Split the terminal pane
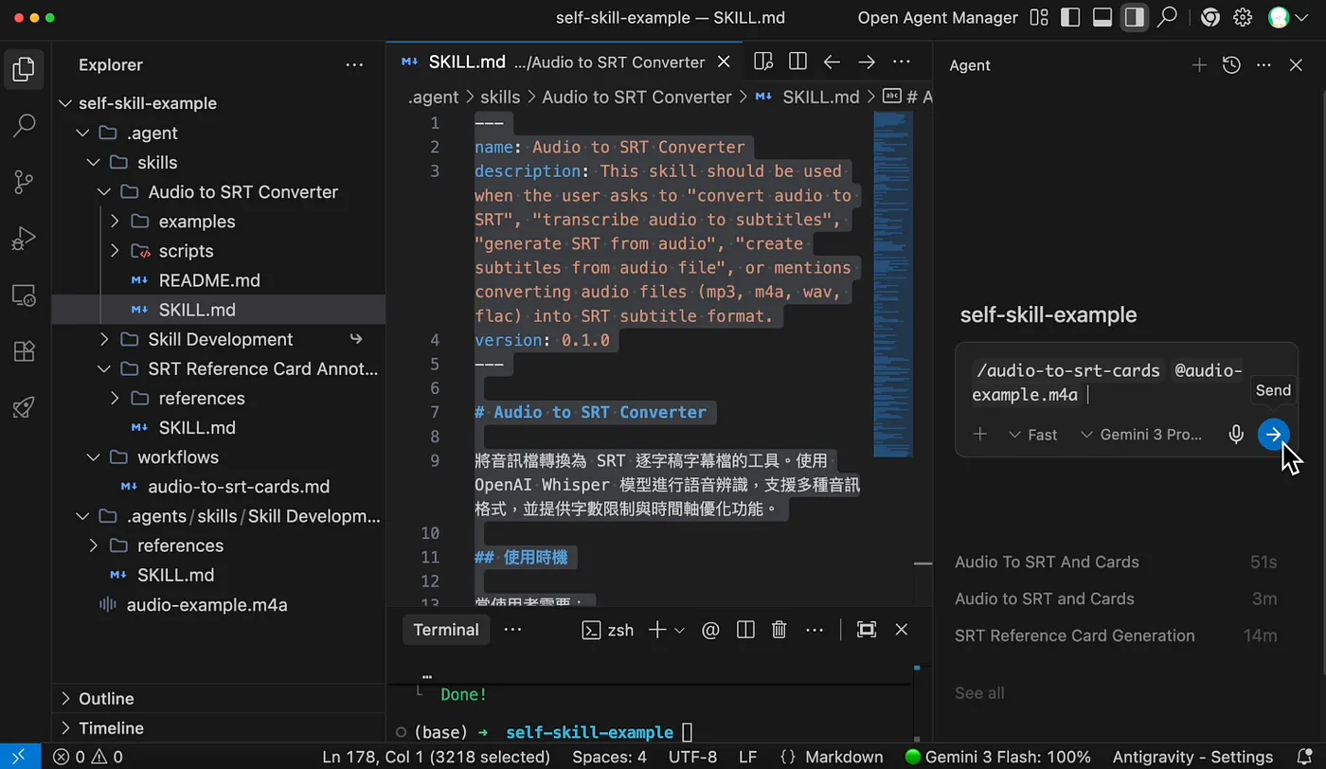This screenshot has height=769, width=1326. (x=745, y=630)
